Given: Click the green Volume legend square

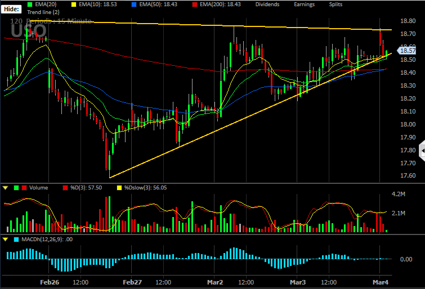Looking at the screenshot, I should [16, 188].
